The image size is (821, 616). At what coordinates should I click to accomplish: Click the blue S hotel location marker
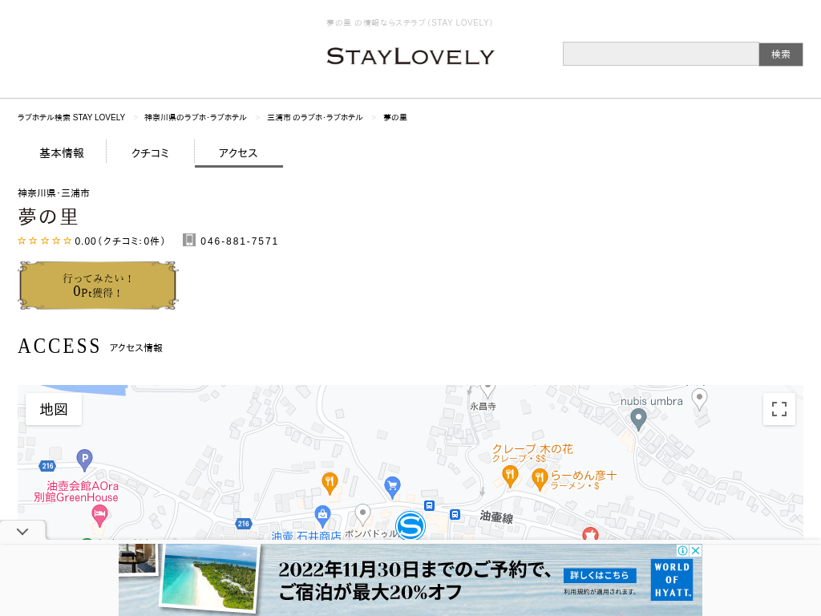410,525
